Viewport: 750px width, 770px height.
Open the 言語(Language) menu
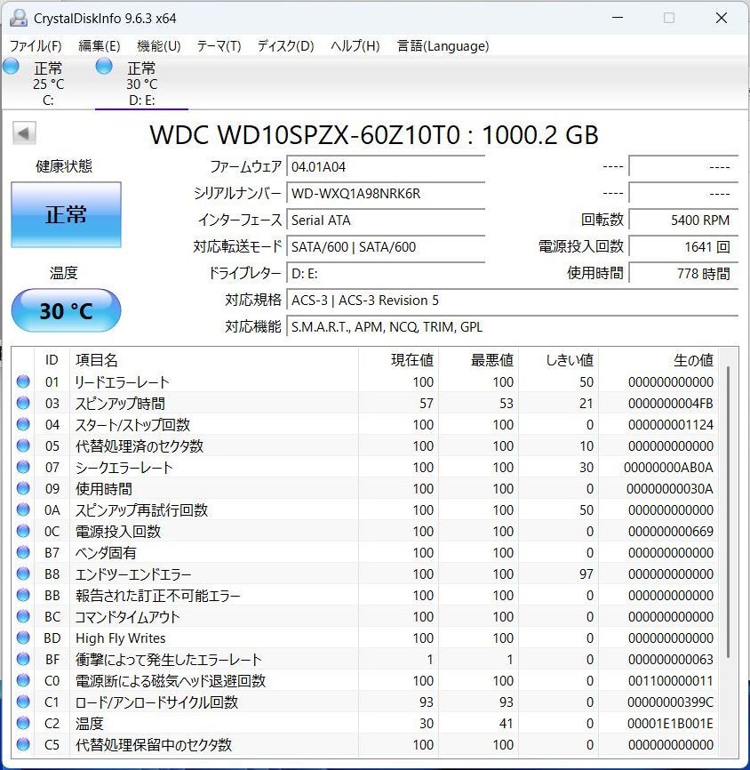(x=443, y=46)
